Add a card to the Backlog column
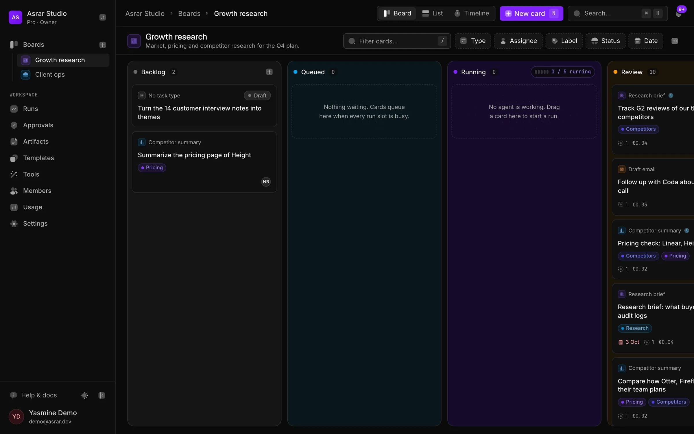The image size is (694, 434). coord(269,72)
